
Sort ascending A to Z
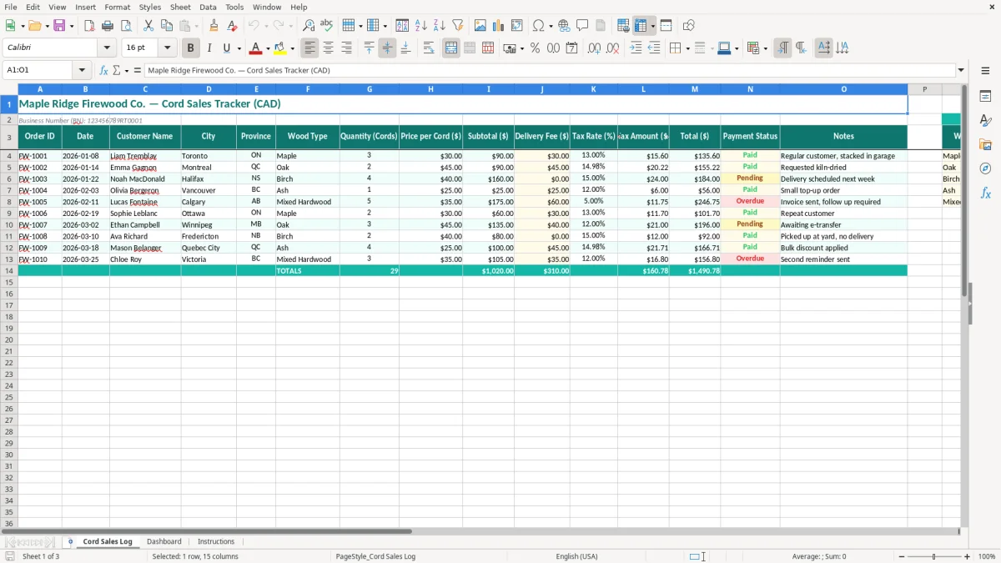tap(420, 26)
